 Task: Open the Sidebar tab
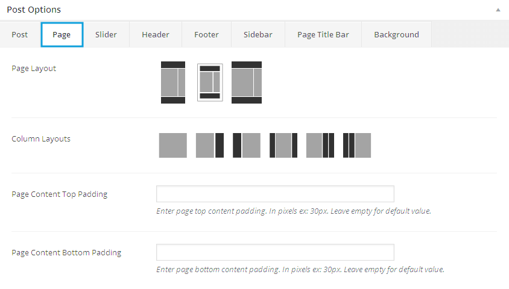pyautogui.click(x=258, y=34)
